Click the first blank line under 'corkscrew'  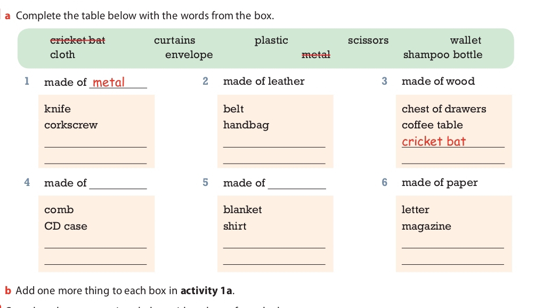coord(95,143)
